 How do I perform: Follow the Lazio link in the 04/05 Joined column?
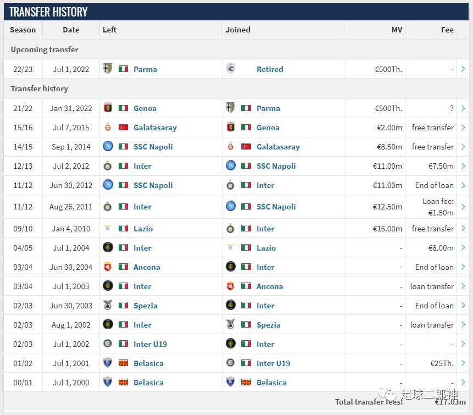pos(266,248)
